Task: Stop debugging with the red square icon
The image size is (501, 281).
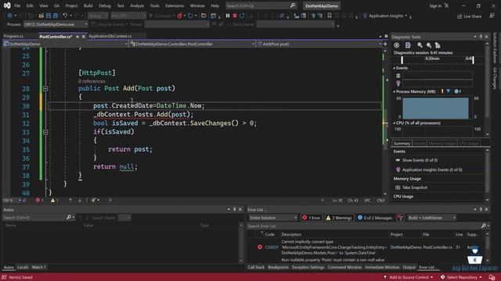Action: point(235,16)
